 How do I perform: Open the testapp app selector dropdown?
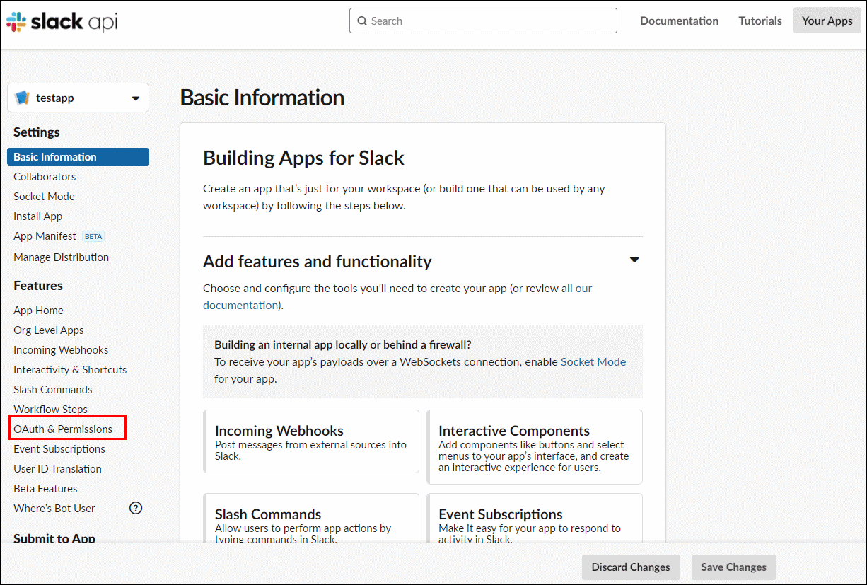tap(78, 98)
